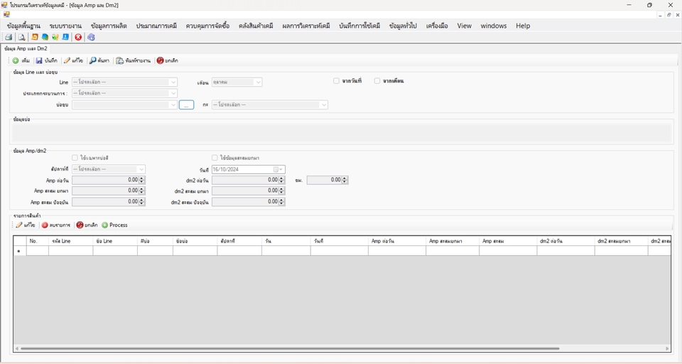Enable the จากเดือน checkbox
682x364 pixels.
point(377,81)
